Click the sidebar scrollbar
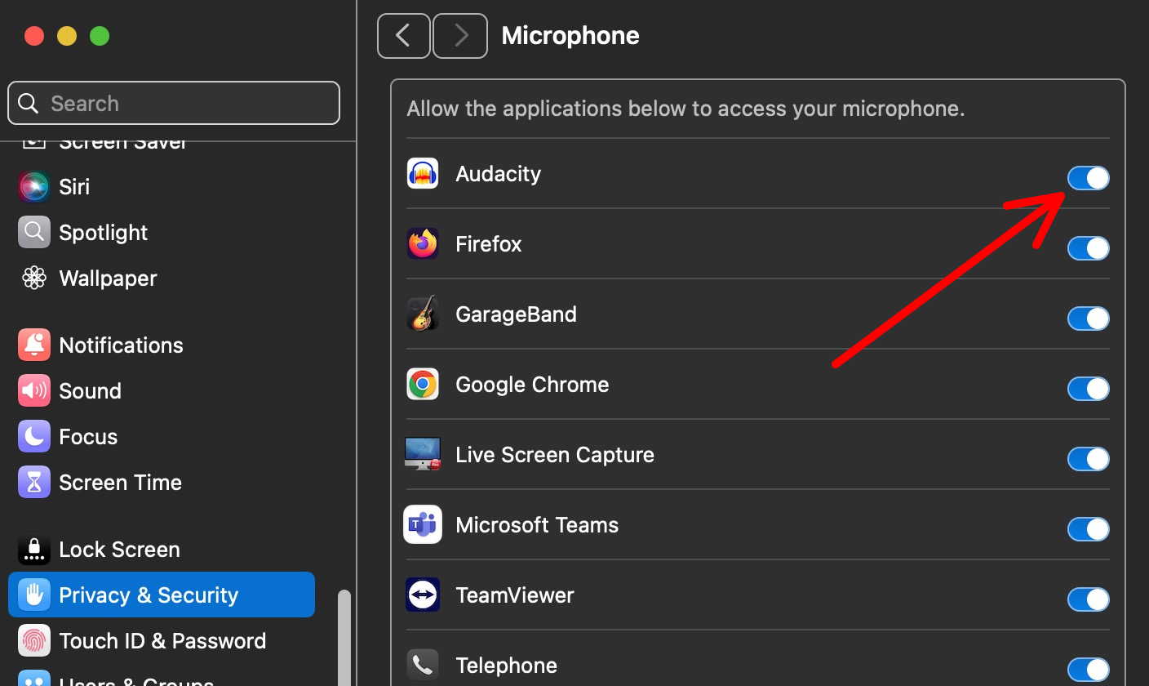 (x=344, y=637)
